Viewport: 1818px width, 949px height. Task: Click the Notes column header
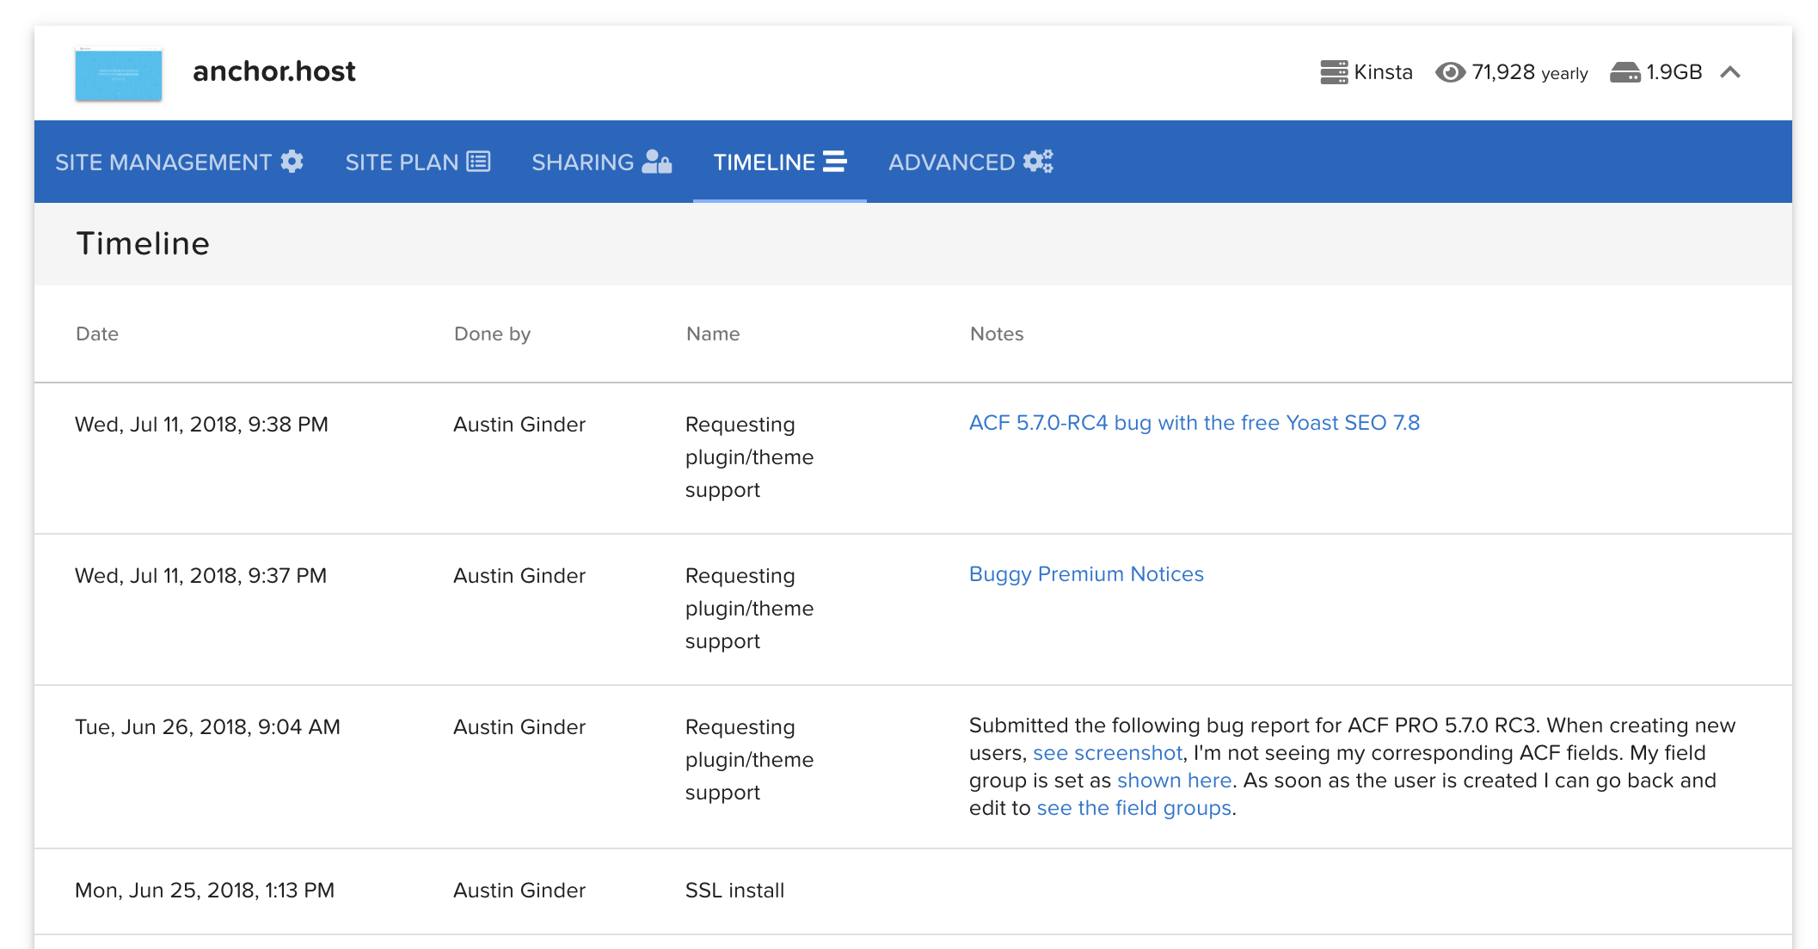tap(997, 334)
